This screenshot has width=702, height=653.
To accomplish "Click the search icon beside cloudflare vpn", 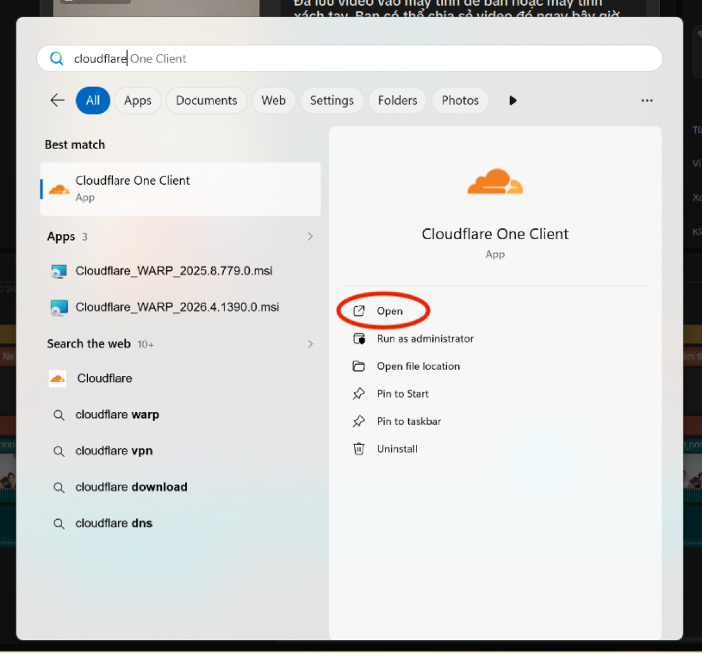I will (59, 451).
